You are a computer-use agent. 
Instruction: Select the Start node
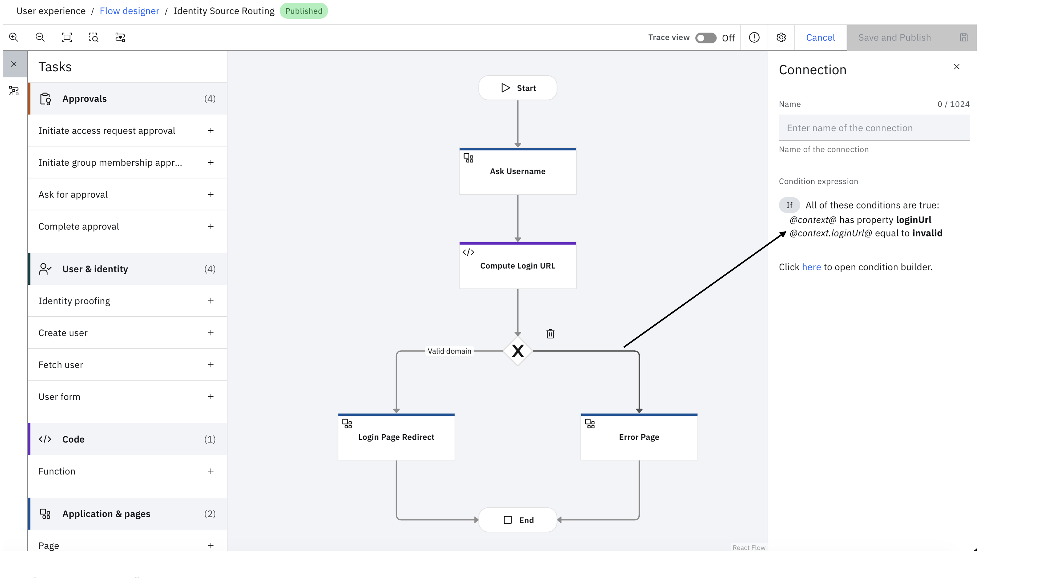point(518,88)
